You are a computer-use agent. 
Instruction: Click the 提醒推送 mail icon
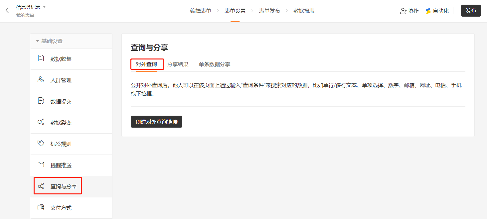click(41, 165)
